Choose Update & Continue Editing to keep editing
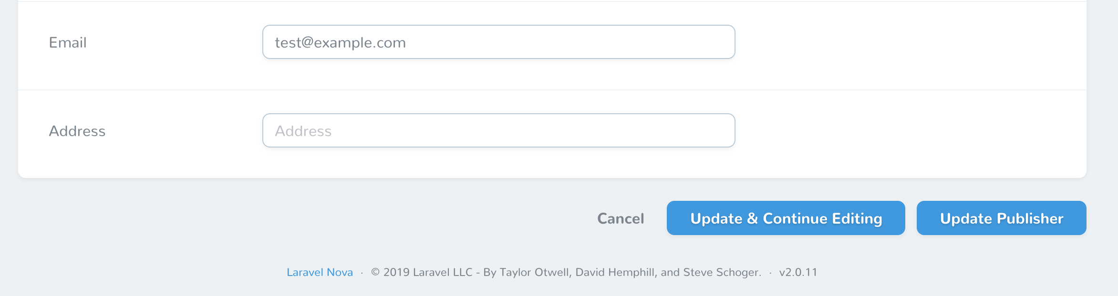1118x296 pixels. (786, 218)
